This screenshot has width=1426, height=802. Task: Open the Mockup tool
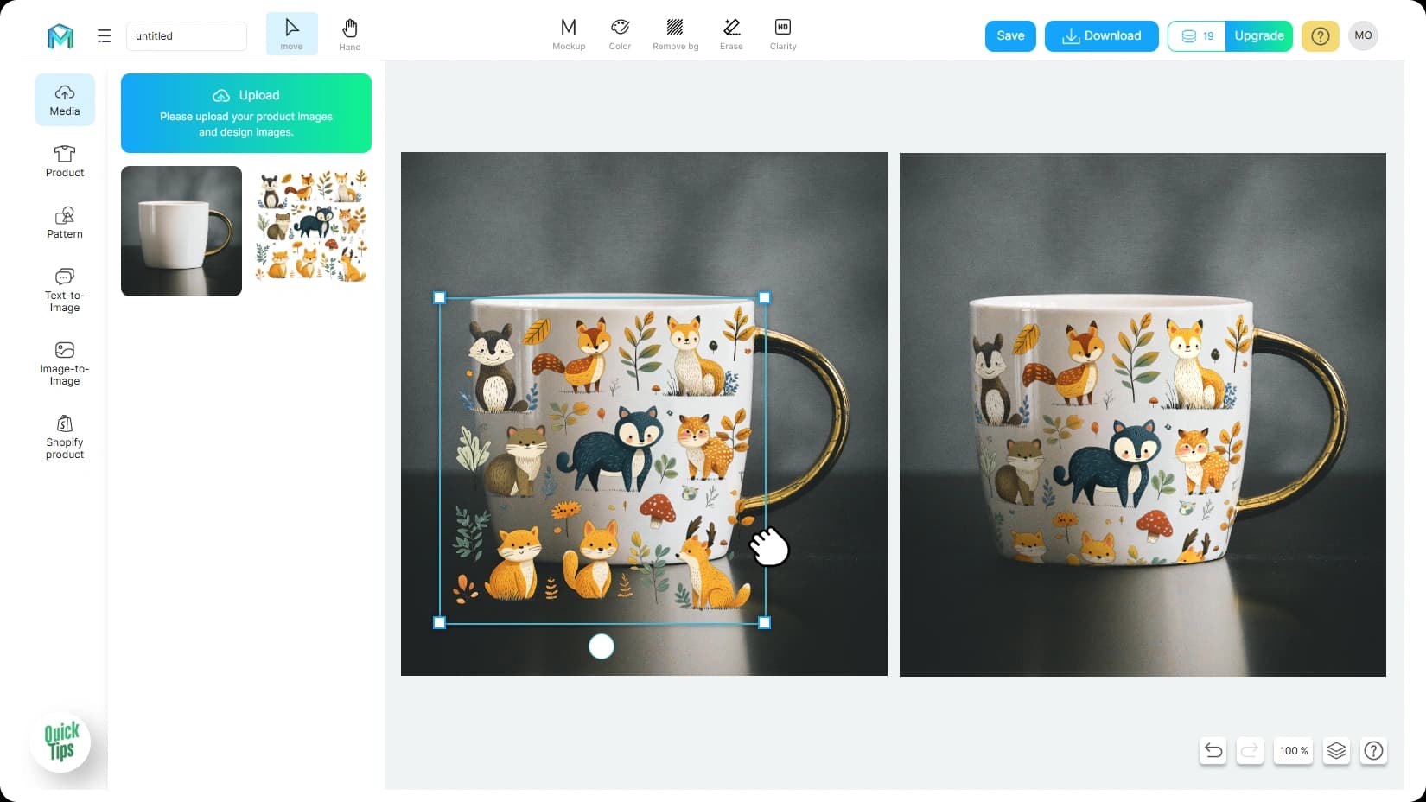569,35
